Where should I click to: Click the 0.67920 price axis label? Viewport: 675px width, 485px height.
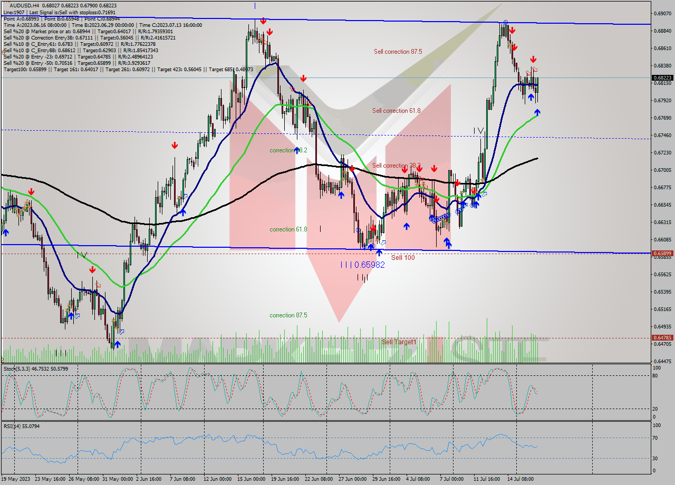click(x=662, y=100)
